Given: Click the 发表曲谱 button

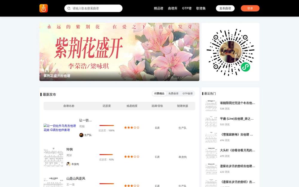Looking at the screenshot, I should pos(225,8).
